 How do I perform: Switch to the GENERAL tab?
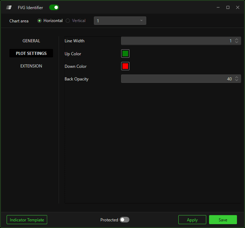tap(31, 41)
